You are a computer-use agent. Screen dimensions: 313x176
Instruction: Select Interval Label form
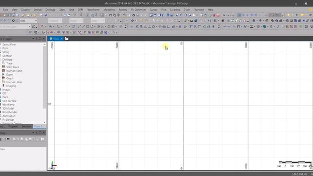[14, 82]
